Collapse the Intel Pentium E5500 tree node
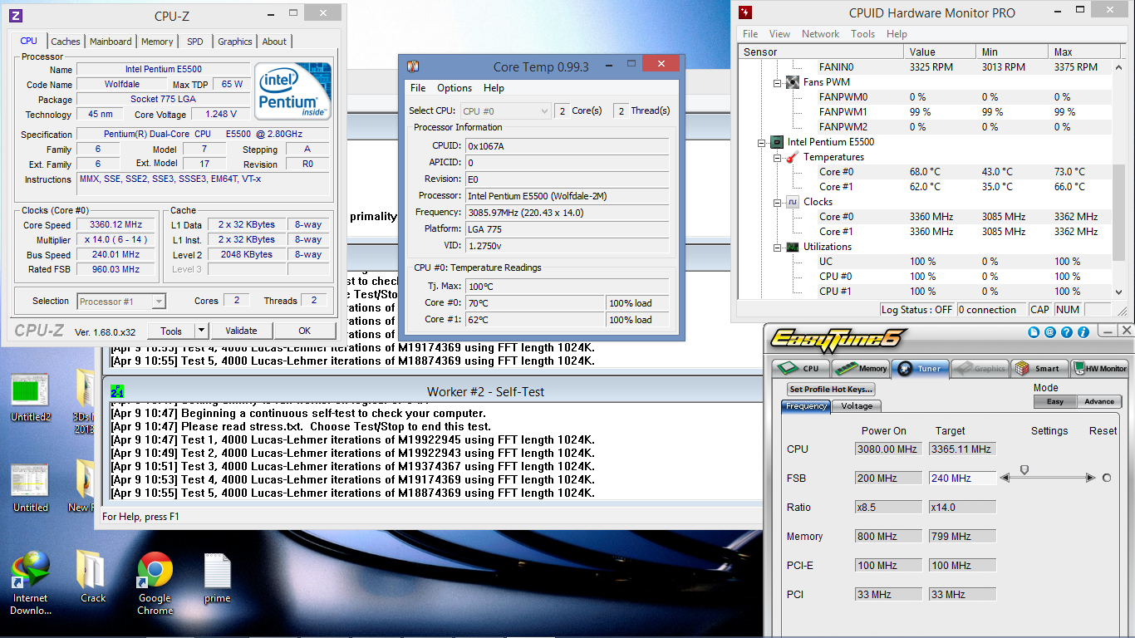 point(762,142)
